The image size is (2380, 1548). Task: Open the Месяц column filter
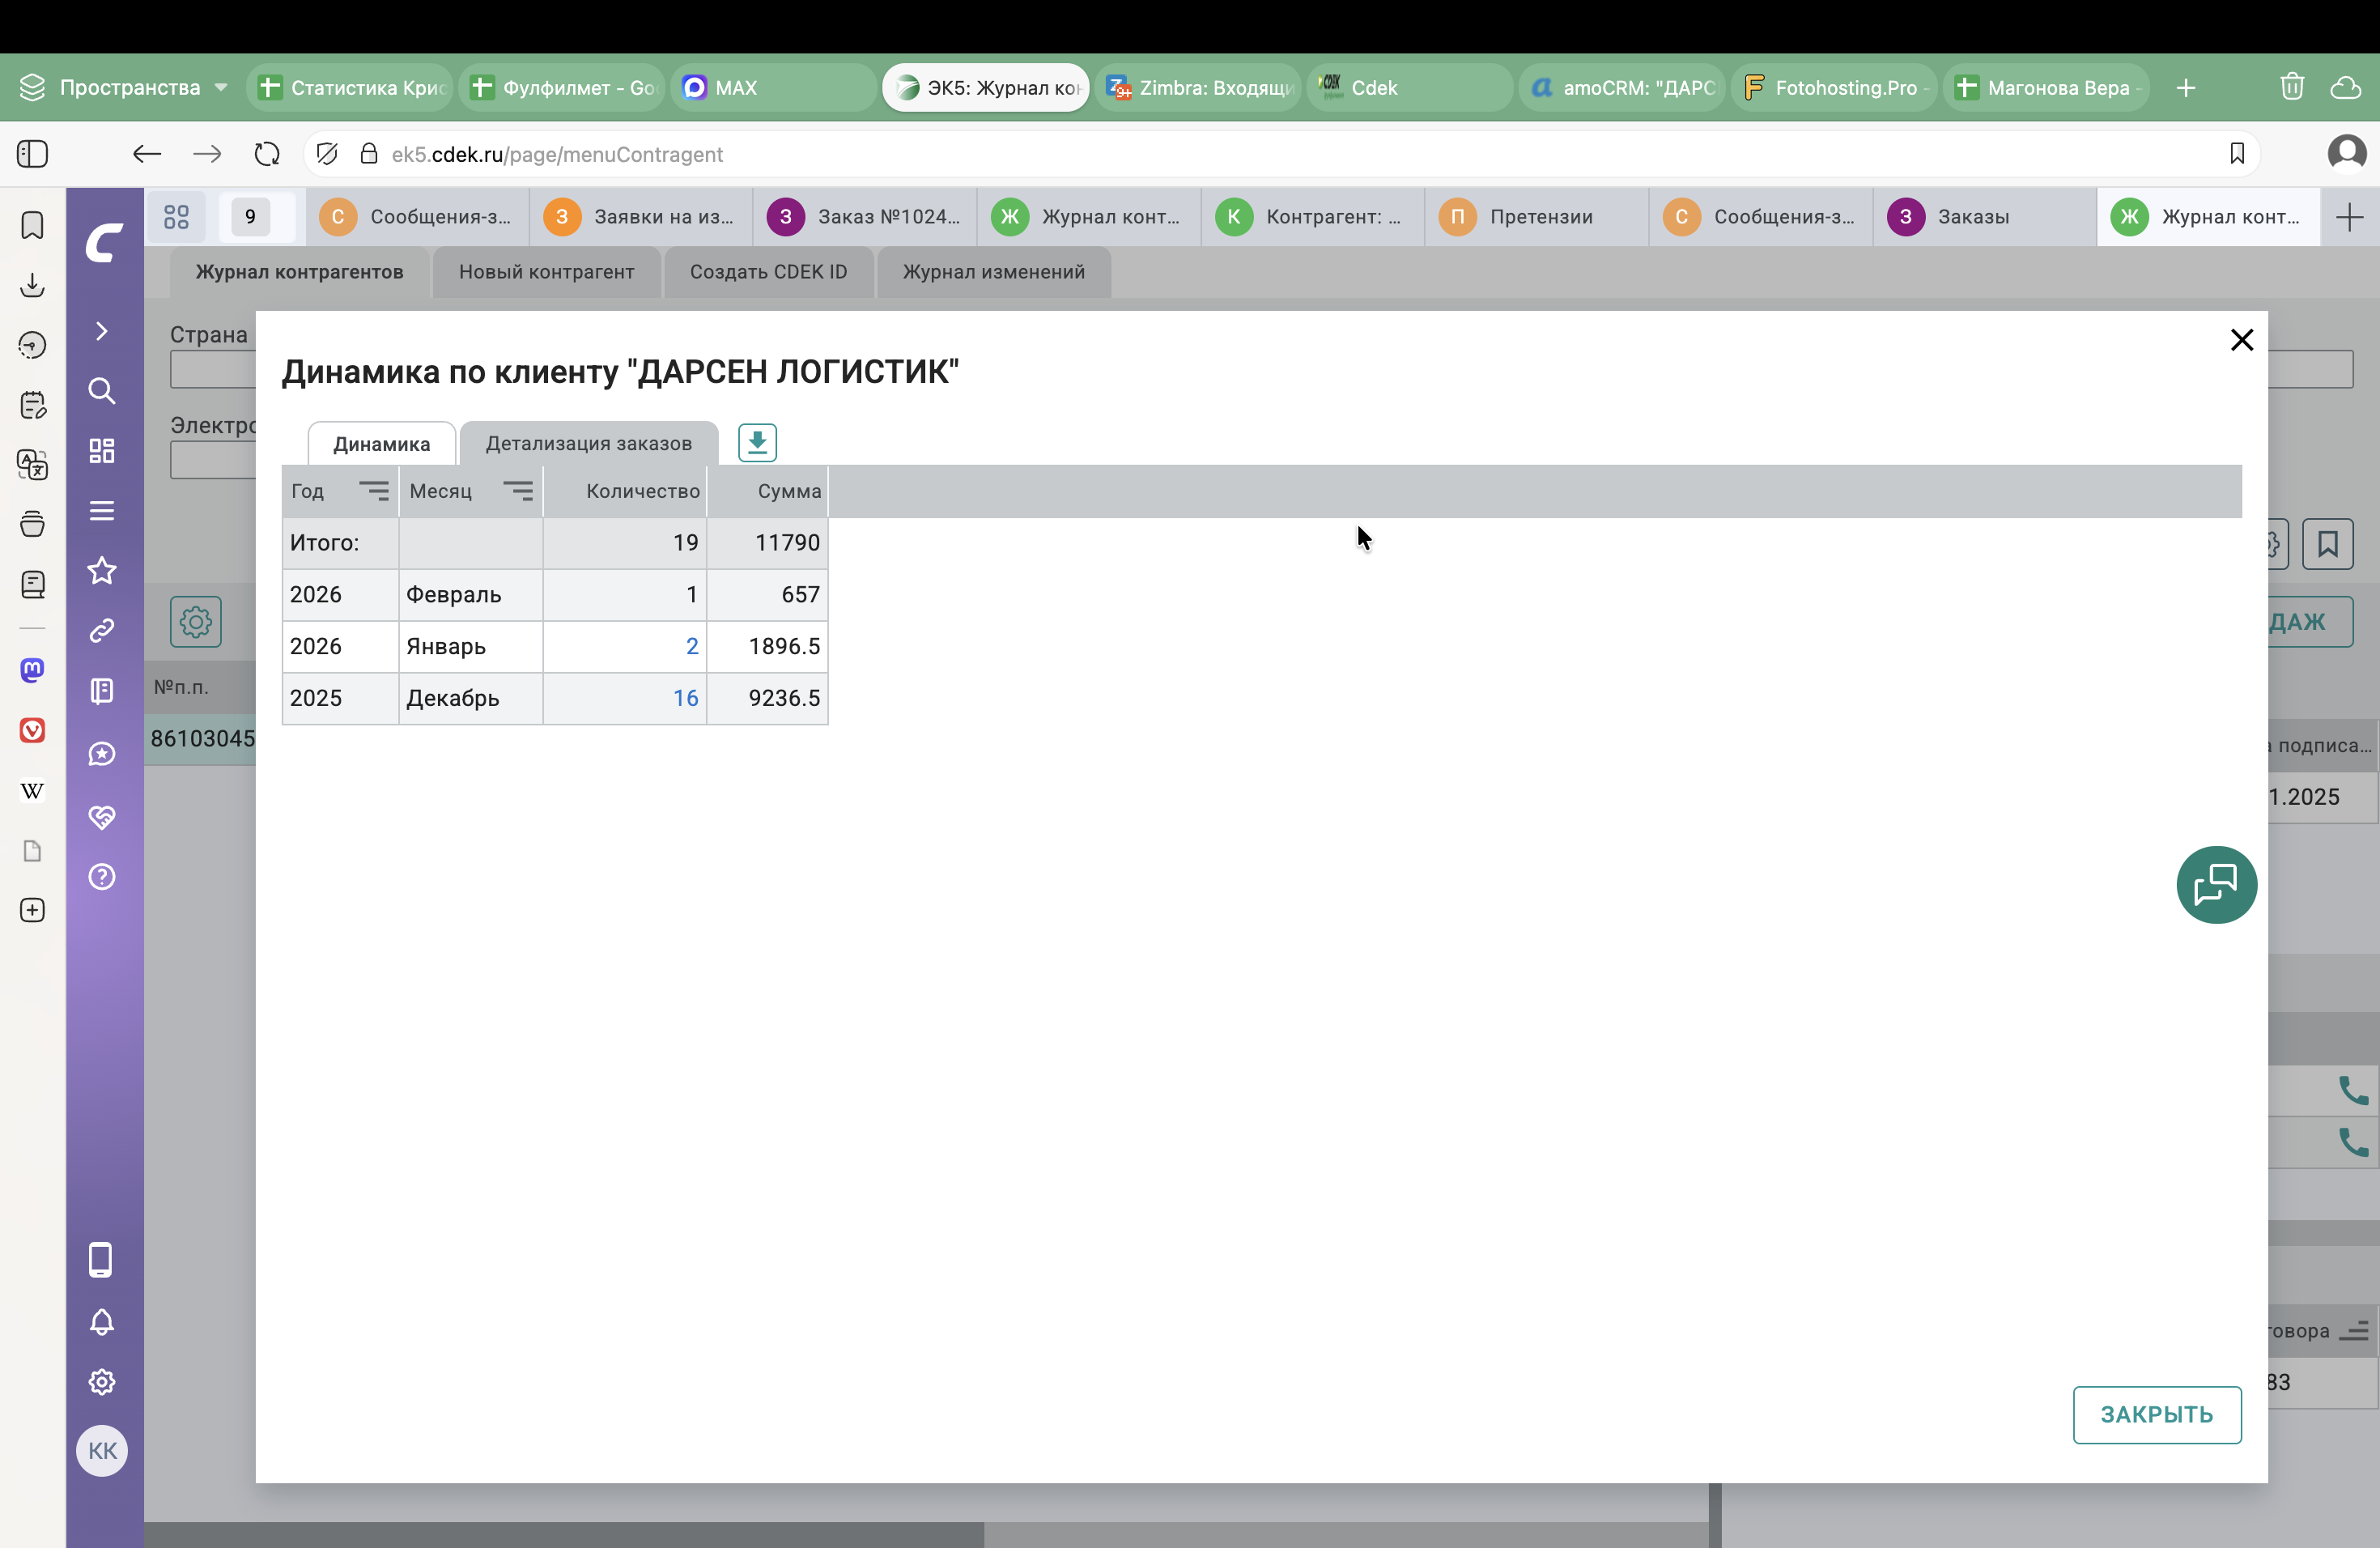[x=517, y=491]
